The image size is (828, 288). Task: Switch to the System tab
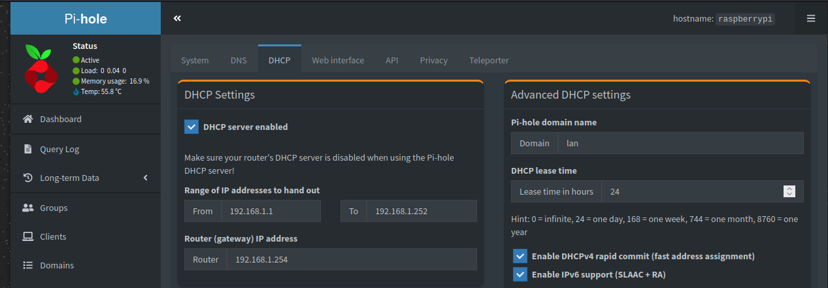click(x=195, y=60)
